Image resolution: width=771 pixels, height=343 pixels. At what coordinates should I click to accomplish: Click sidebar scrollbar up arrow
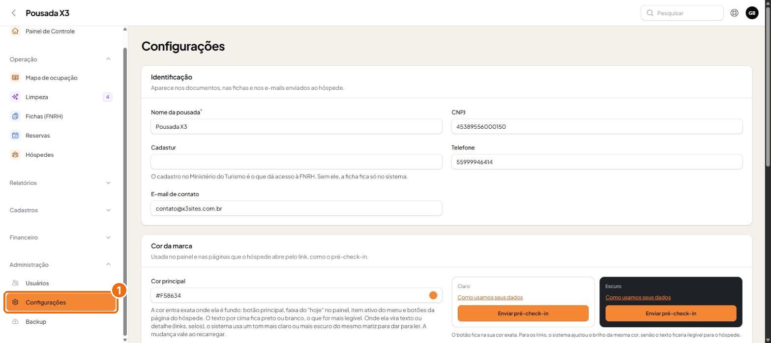coord(125,29)
